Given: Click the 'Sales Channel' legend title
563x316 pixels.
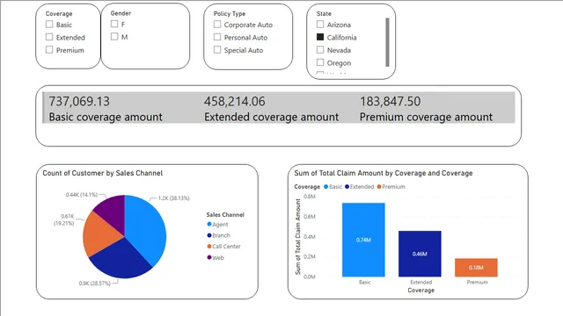Looking at the screenshot, I should point(225,214).
